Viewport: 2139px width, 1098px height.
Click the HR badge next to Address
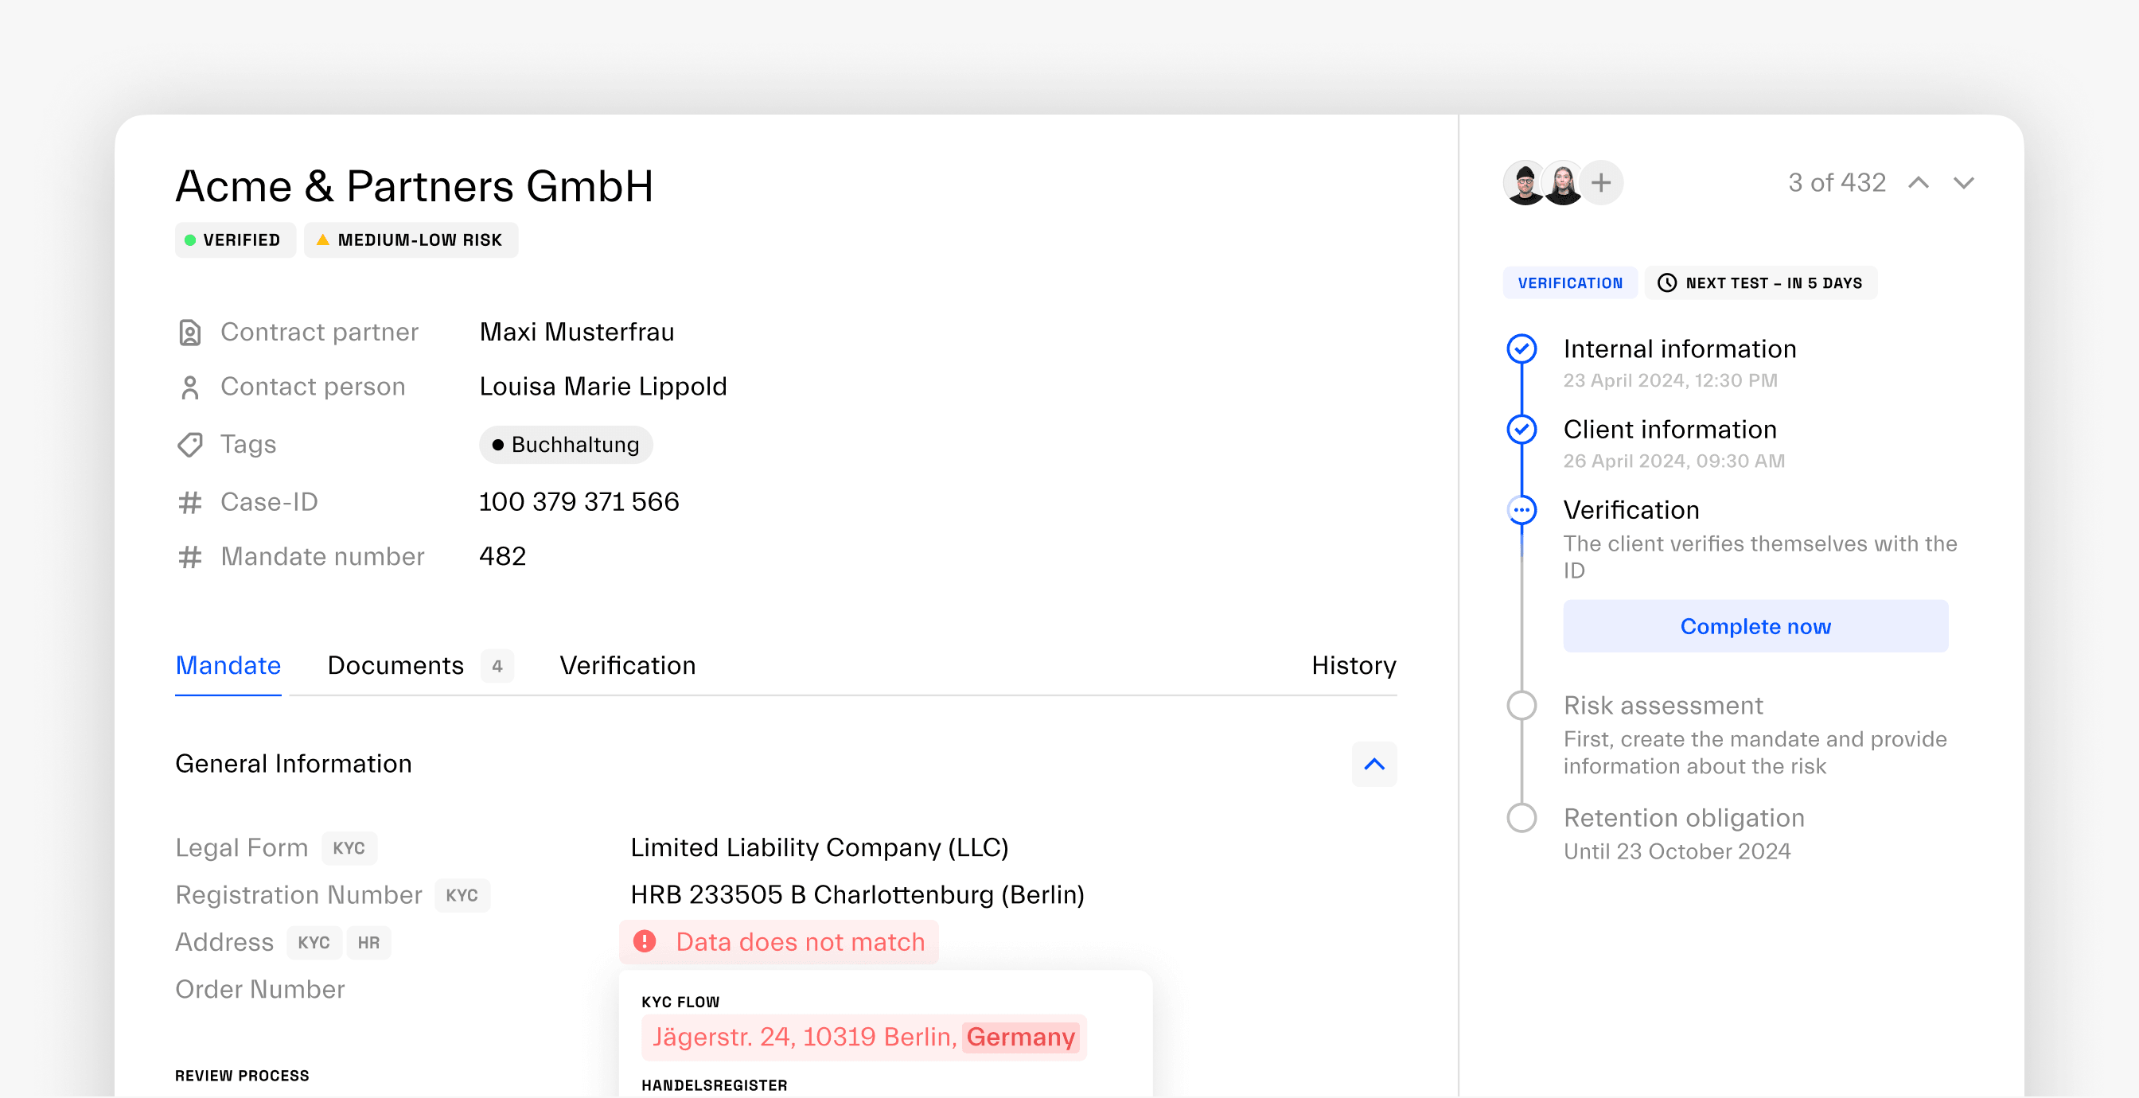[x=368, y=943]
